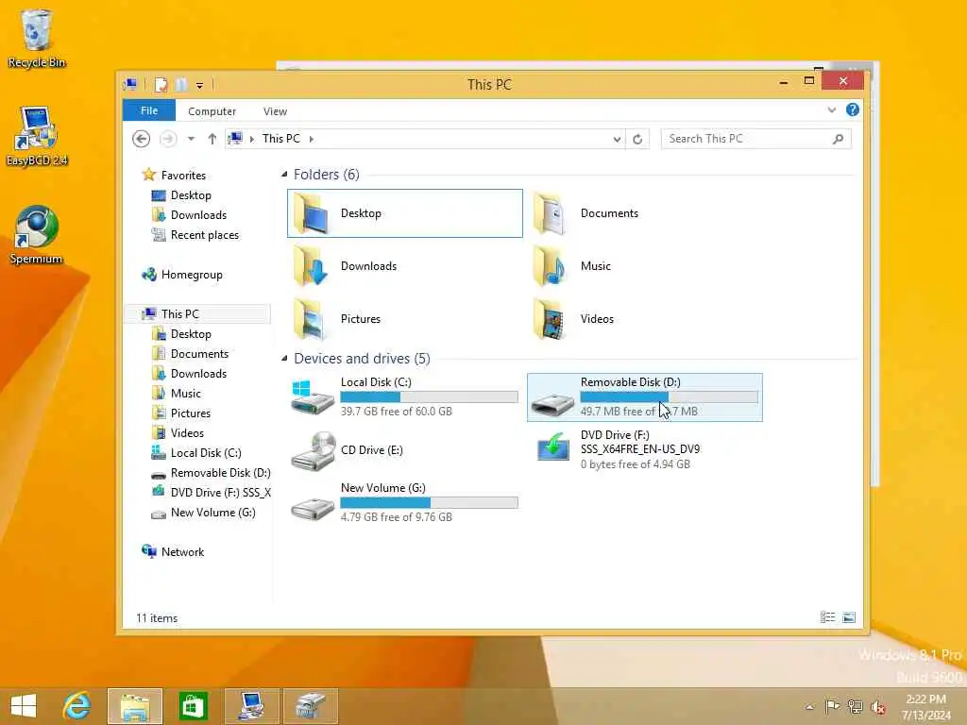The width and height of the screenshot is (967, 725).
Task: Expand the ribbon with the chevron
Action: (831, 110)
